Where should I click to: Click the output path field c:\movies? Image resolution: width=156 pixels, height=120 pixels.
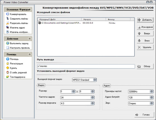[86, 66]
